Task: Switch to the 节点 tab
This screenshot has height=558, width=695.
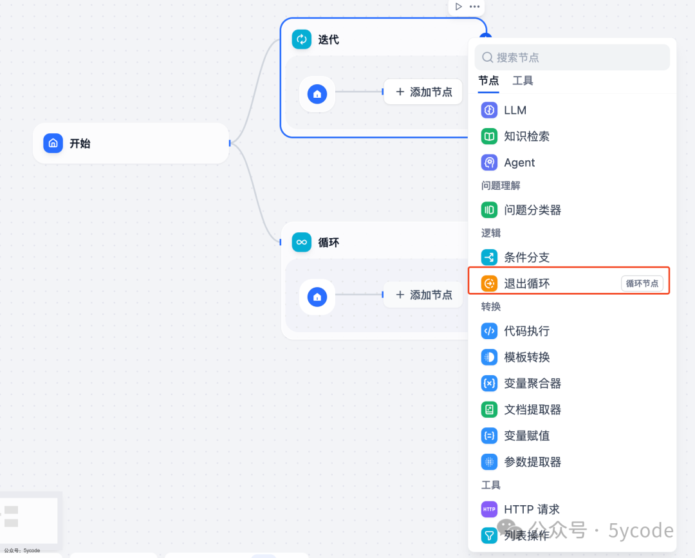Action: [x=488, y=80]
